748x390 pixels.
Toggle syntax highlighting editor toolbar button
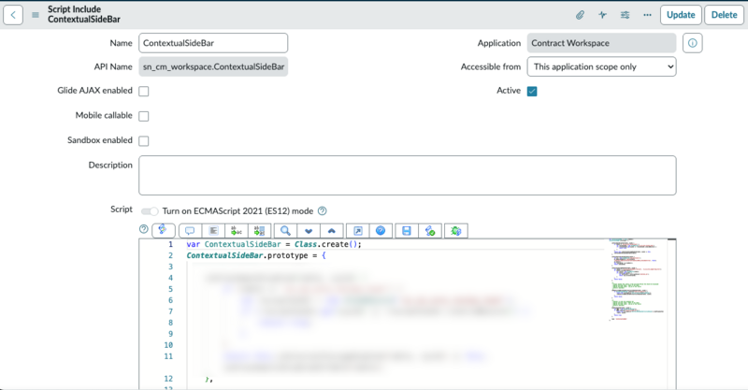click(163, 231)
